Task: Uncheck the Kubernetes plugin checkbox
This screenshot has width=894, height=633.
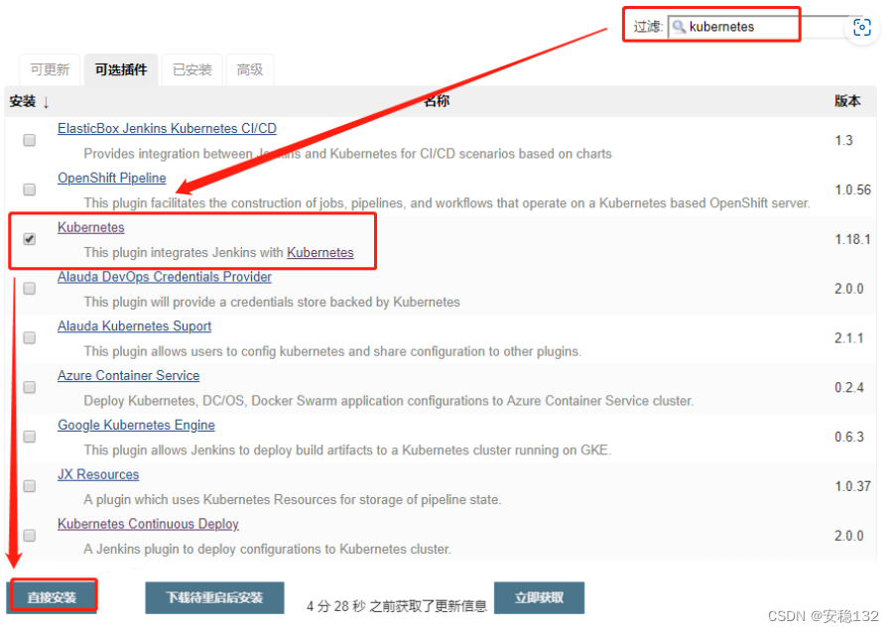Action: tap(29, 238)
